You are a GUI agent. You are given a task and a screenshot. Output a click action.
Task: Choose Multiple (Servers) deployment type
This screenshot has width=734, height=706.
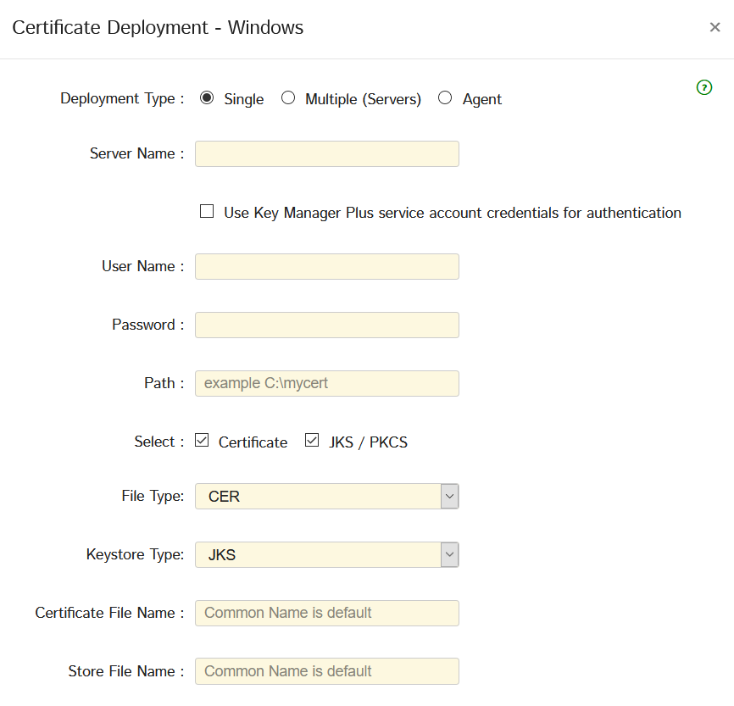click(288, 98)
